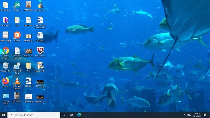The width and height of the screenshot is (210, 118).
Task: Launch the Tor Browser shortcut
Action: click(x=6, y=20)
